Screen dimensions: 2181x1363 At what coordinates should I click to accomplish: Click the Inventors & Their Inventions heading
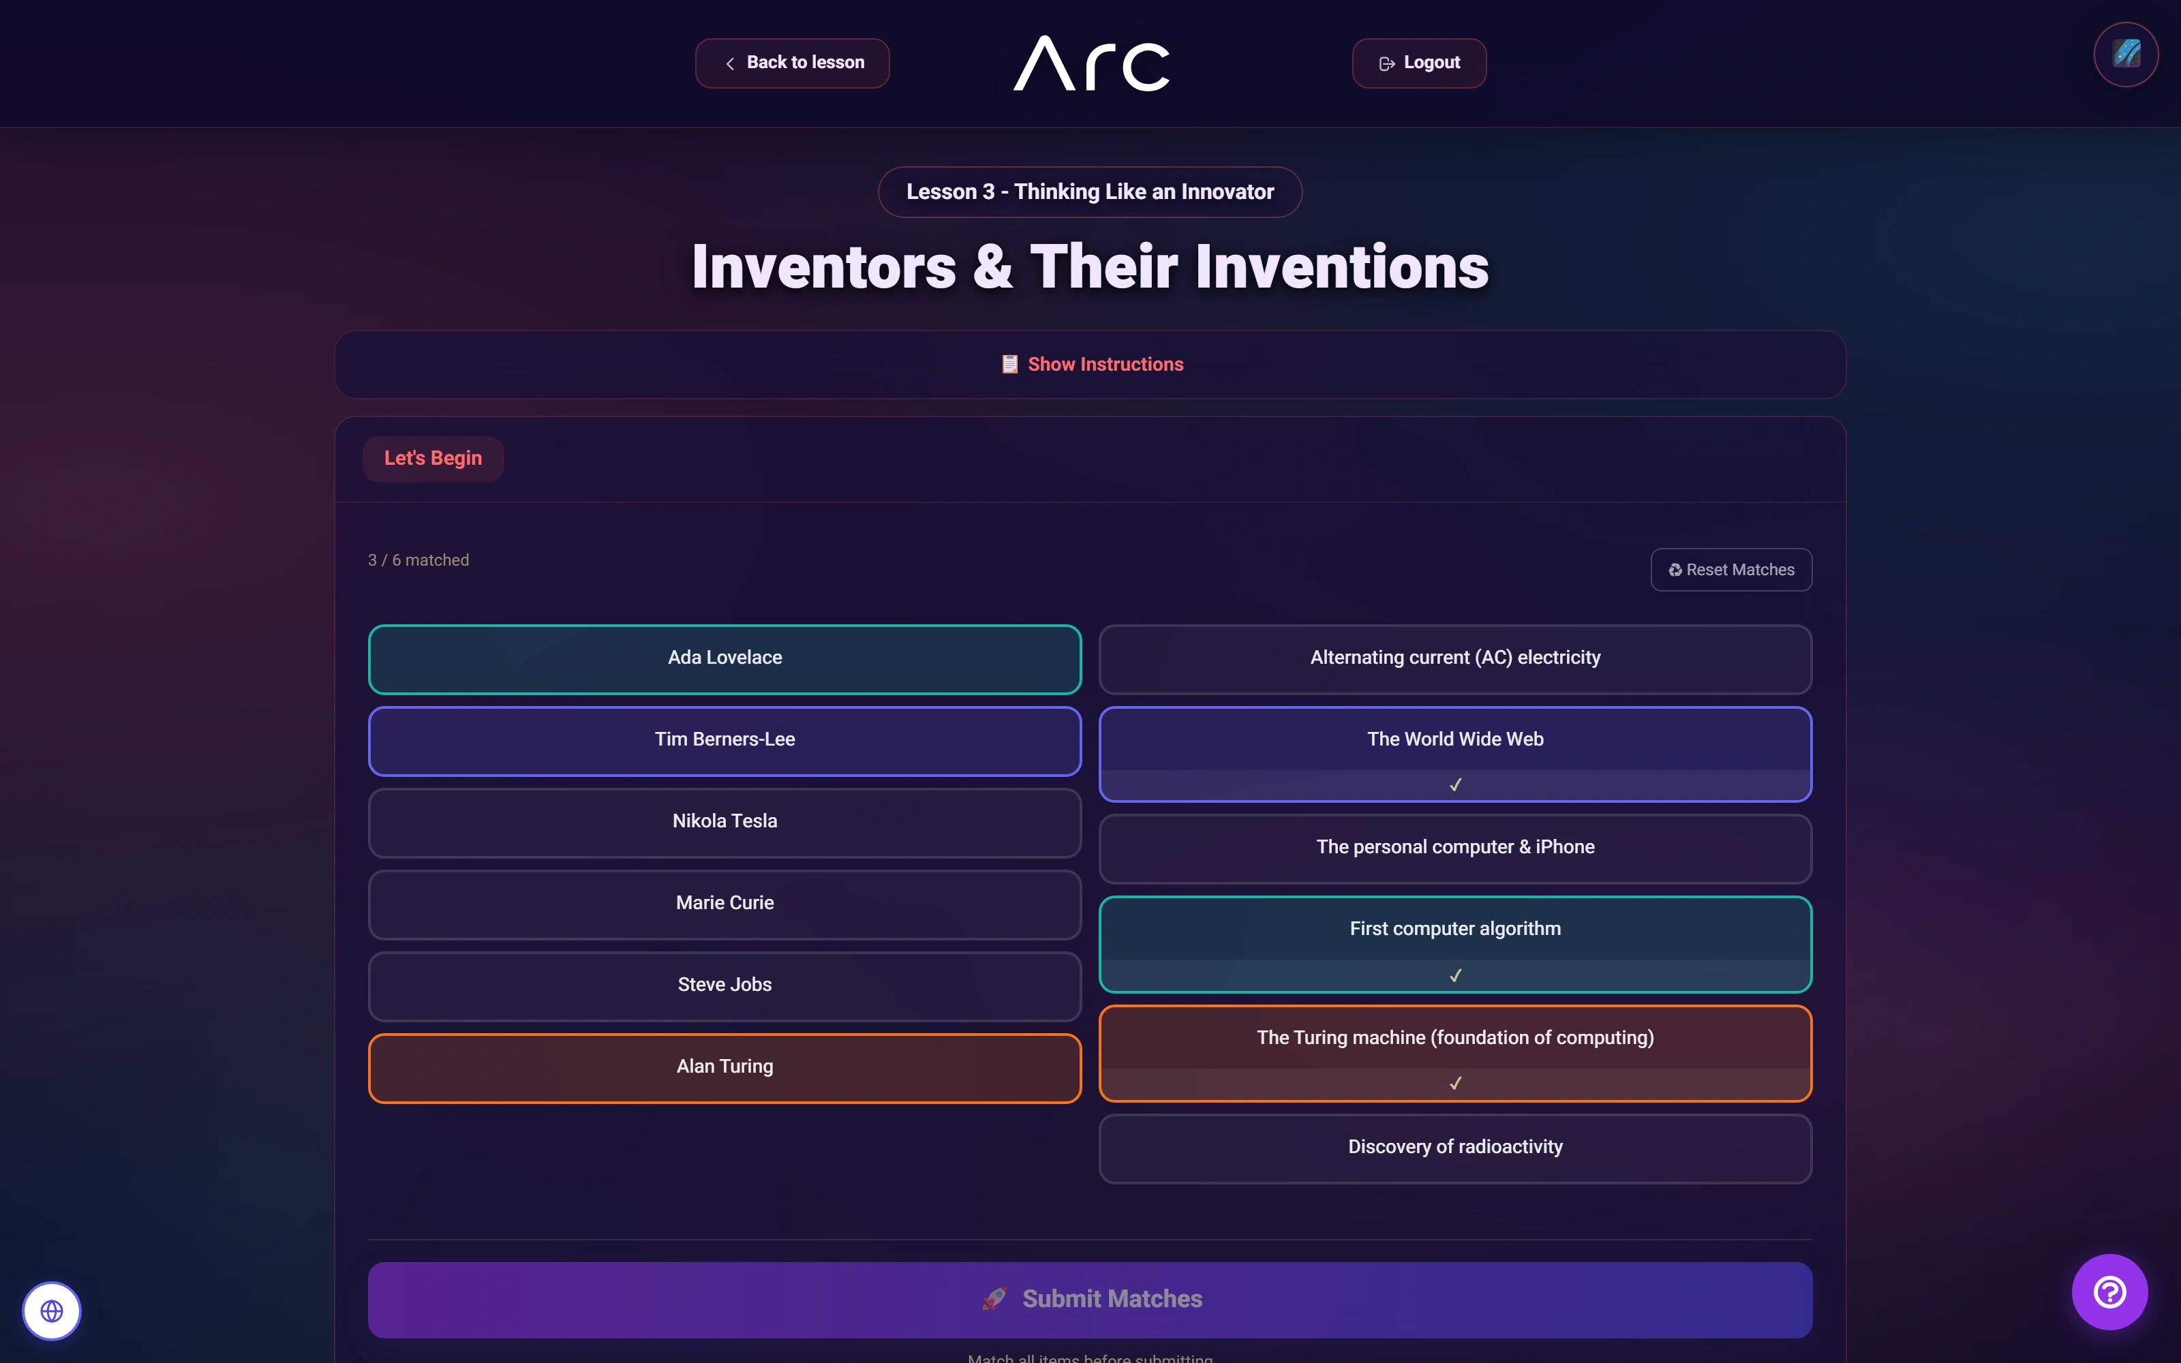(x=1090, y=267)
